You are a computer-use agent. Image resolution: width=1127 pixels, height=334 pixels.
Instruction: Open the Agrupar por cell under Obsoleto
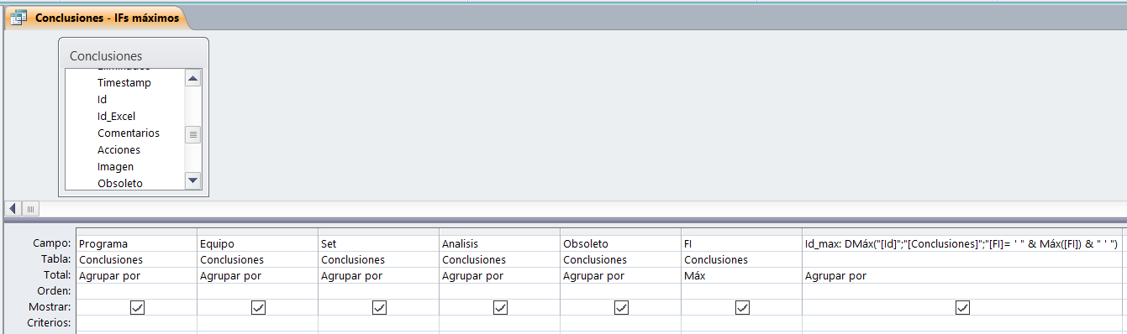(x=621, y=275)
